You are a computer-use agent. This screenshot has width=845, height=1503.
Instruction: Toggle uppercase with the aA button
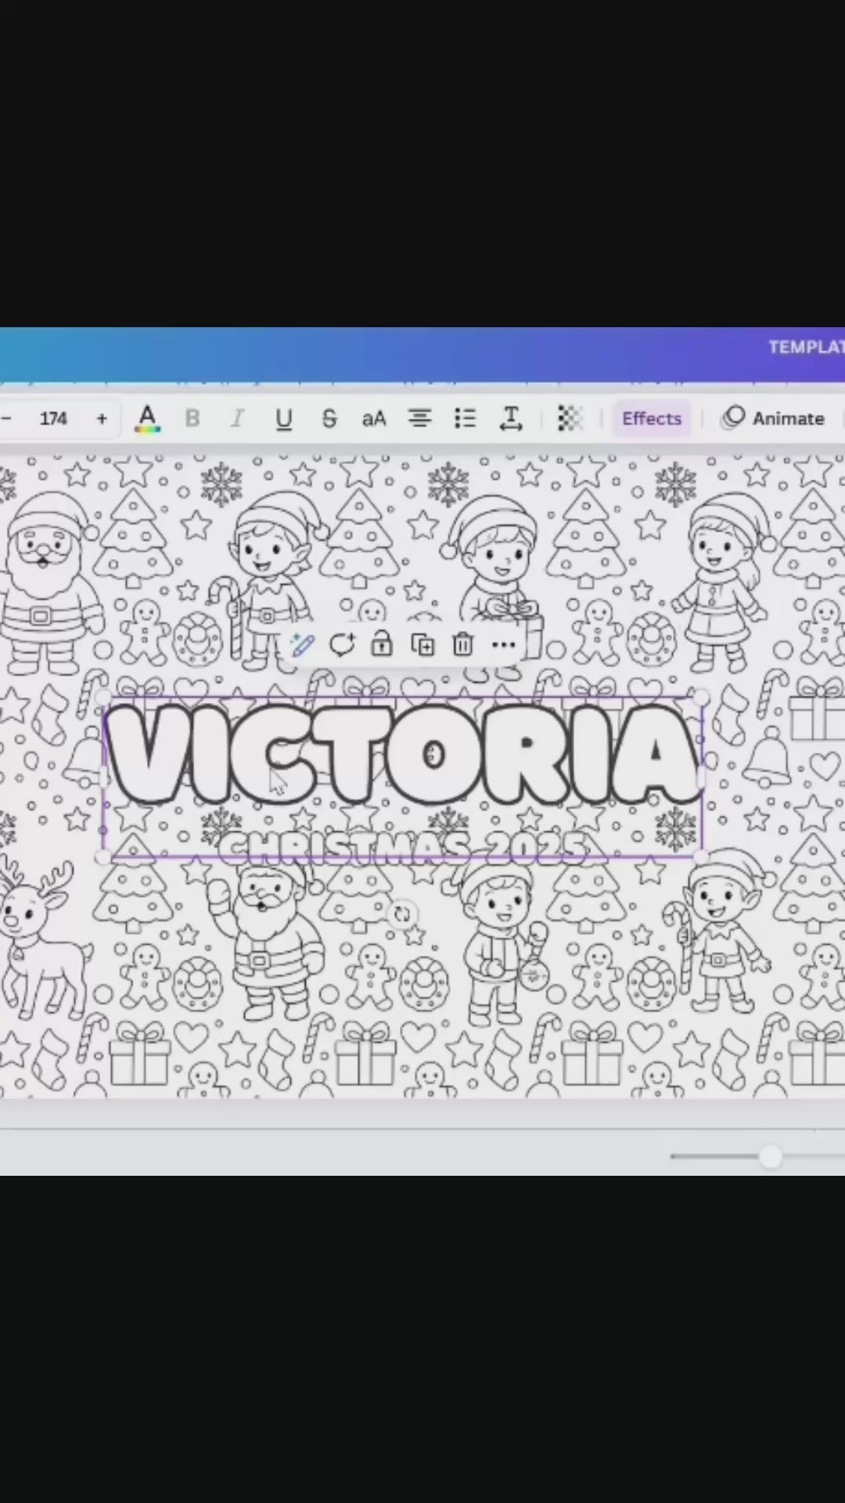coord(374,419)
